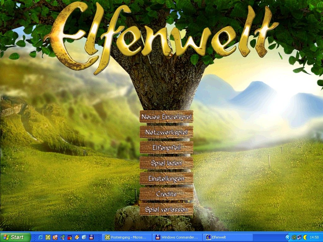Switch to Windows Commander taskbar window
This screenshot has width=323, height=242.
coord(177,237)
